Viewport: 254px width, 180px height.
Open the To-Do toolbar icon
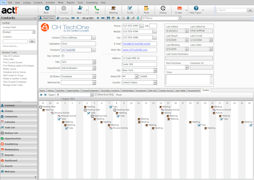(130, 9)
